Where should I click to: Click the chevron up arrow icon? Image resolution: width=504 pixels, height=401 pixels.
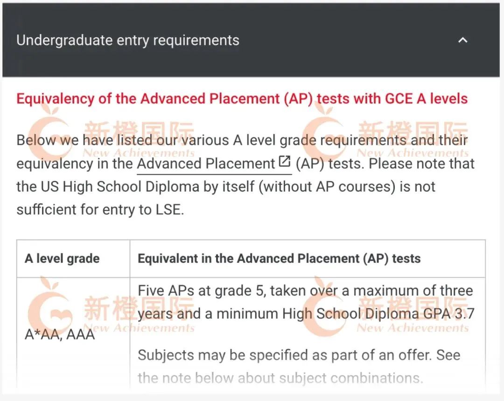(462, 40)
